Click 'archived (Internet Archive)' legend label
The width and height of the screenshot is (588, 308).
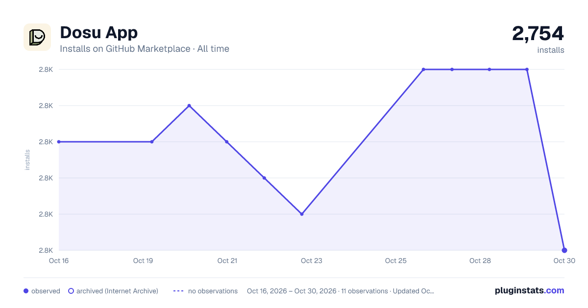(117, 291)
